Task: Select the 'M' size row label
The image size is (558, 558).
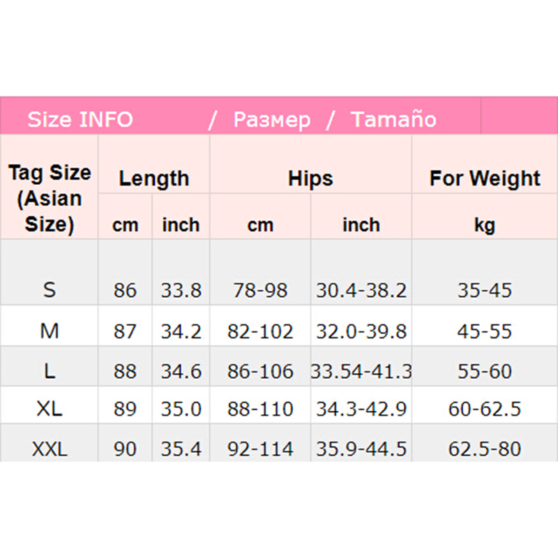Action: point(50,331)
